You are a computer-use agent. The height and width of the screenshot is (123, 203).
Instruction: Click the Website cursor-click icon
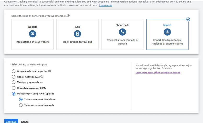[32, 34]
